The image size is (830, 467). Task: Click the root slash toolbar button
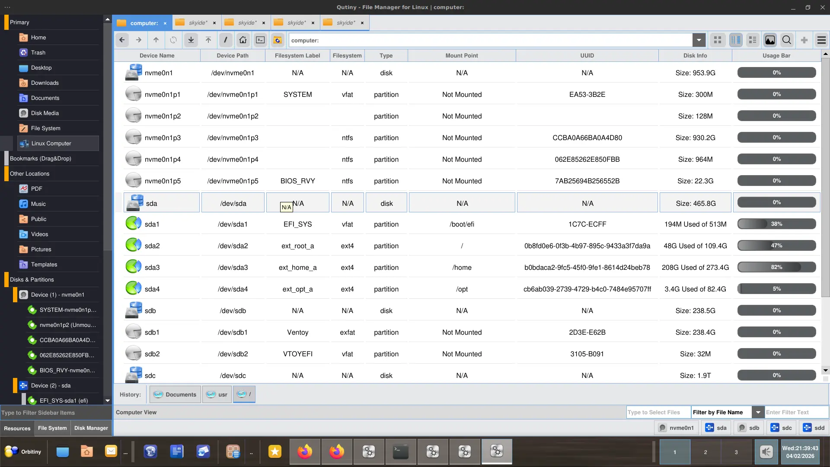tap(226, 40)
